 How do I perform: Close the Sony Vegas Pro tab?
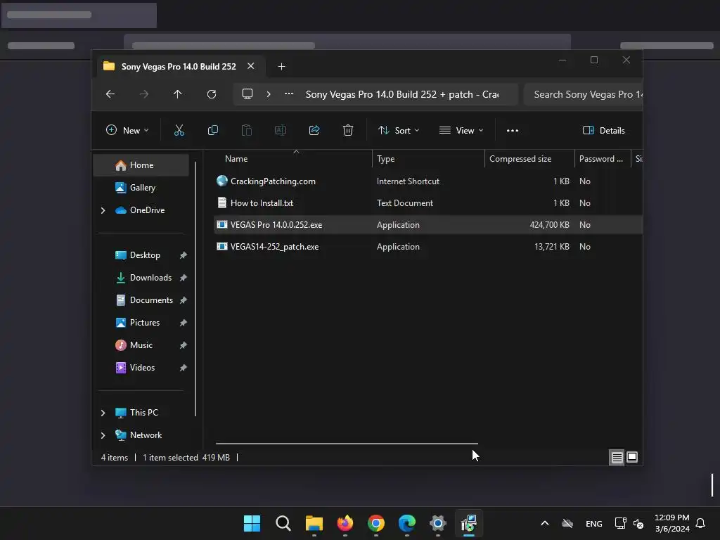[251, 66]
